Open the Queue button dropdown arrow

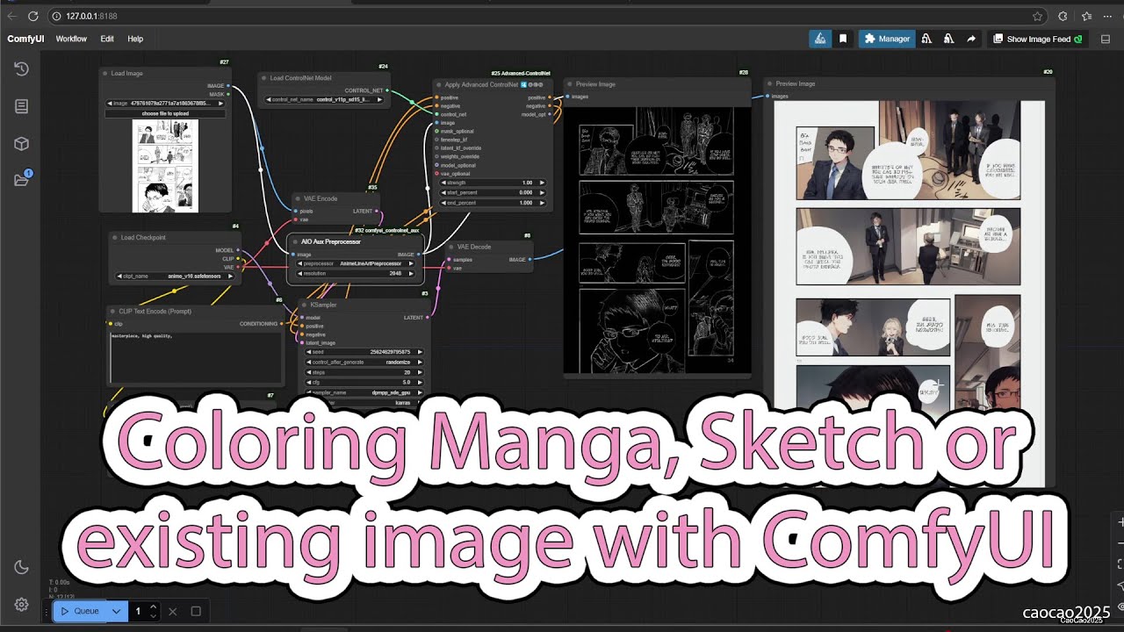pos(117,611)
